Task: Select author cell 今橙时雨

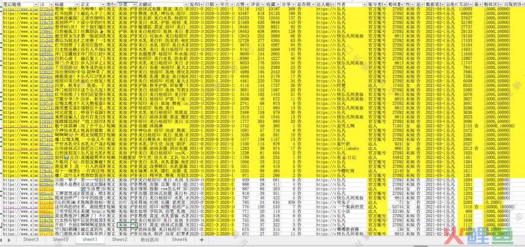Action: [x=351, y=171]
